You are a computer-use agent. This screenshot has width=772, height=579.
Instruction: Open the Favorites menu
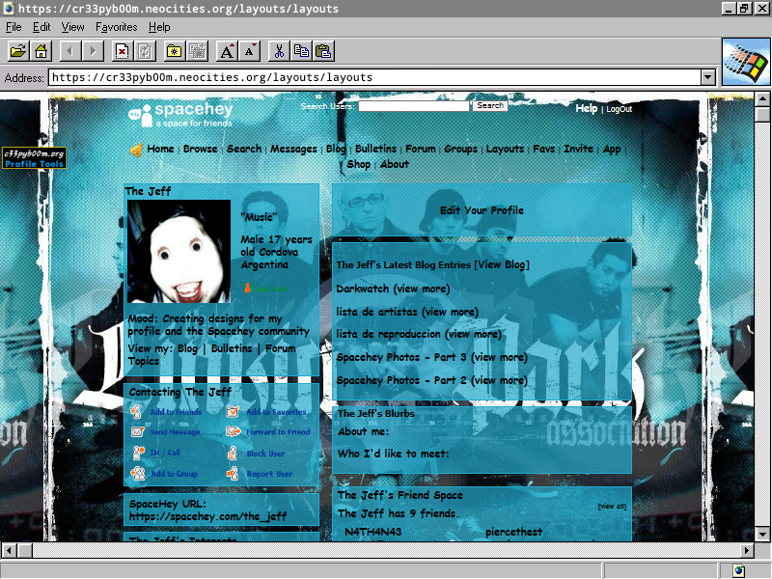click(x=116, y=27)
